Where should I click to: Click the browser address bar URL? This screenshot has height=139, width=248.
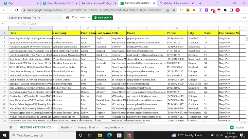[94, 10]
